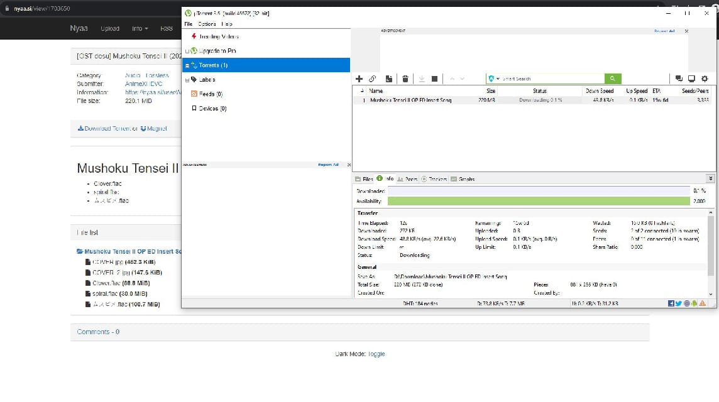Close the sidebar advertisement with its X
The image size is (719, 402).
point(349,165)
